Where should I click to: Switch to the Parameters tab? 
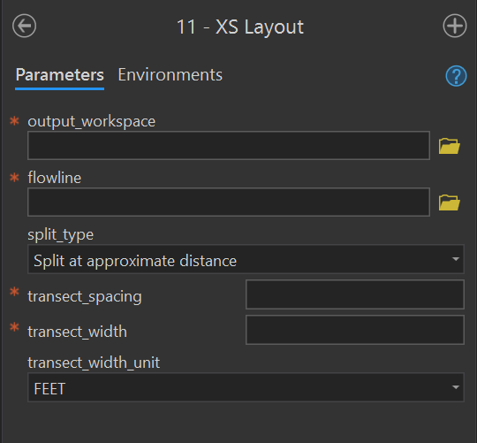click(60, 75)
